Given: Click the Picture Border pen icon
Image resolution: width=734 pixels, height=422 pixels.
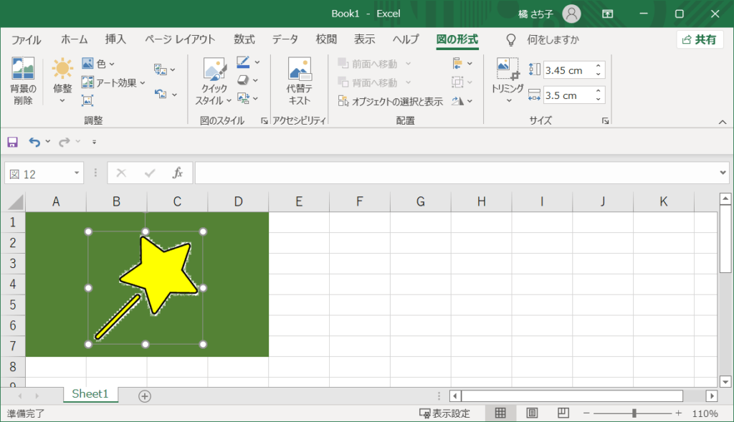Looking at the screenshot, I should point(243,62).
